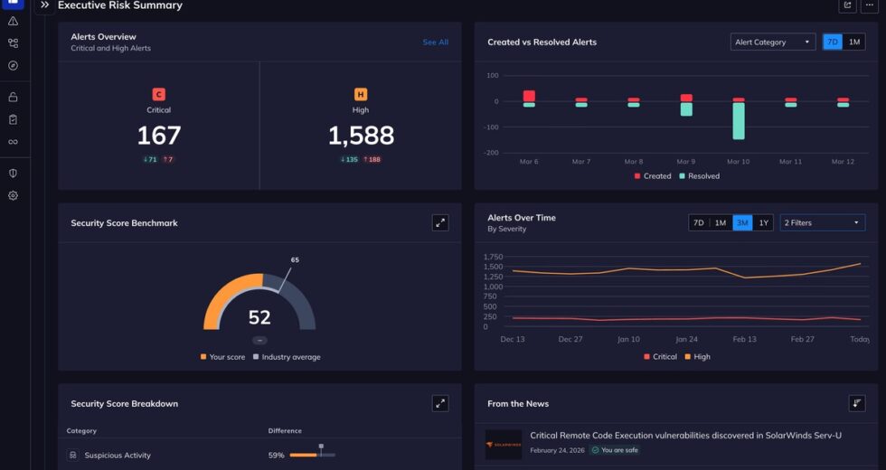Click the security score gauge value 52

click(259, 317)
